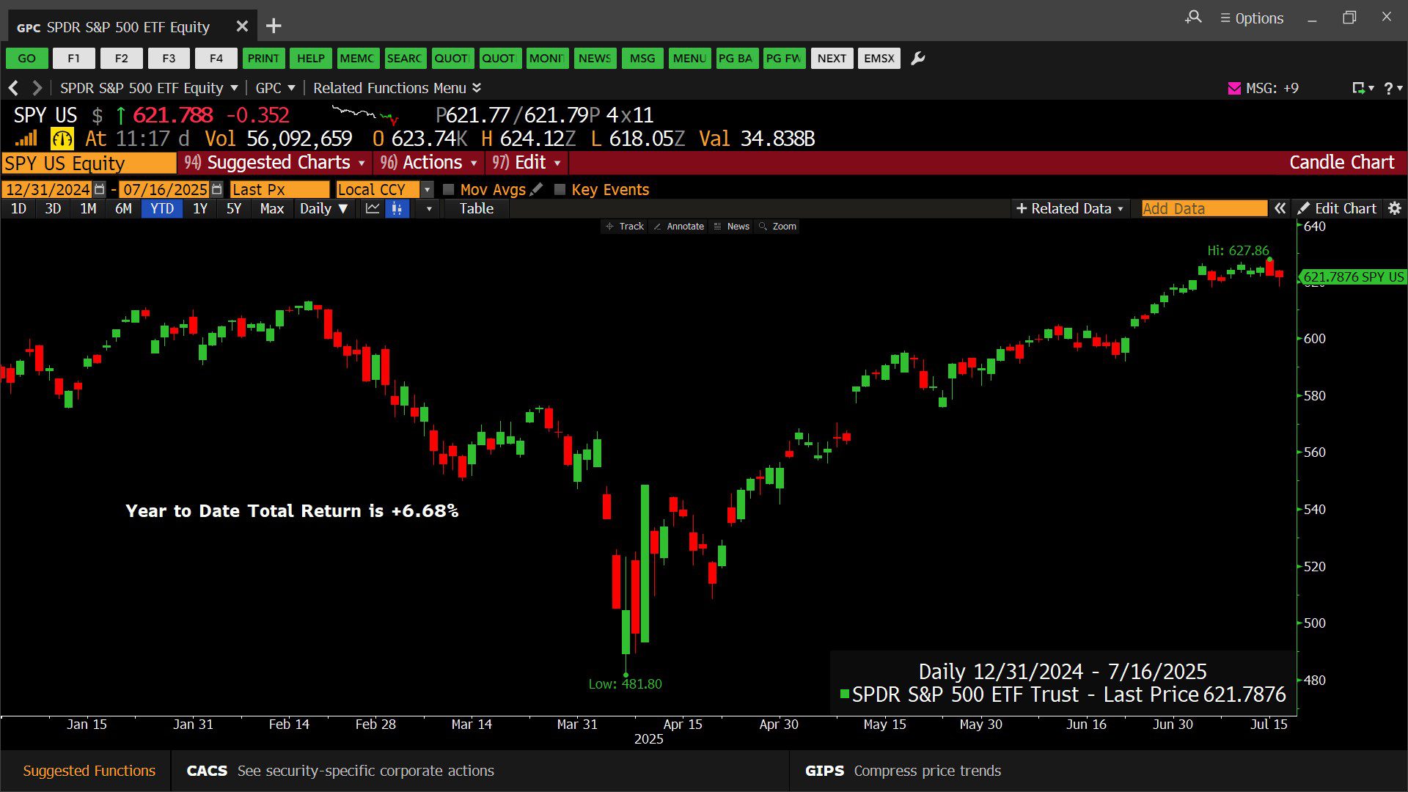Select the 1M range

88,209
